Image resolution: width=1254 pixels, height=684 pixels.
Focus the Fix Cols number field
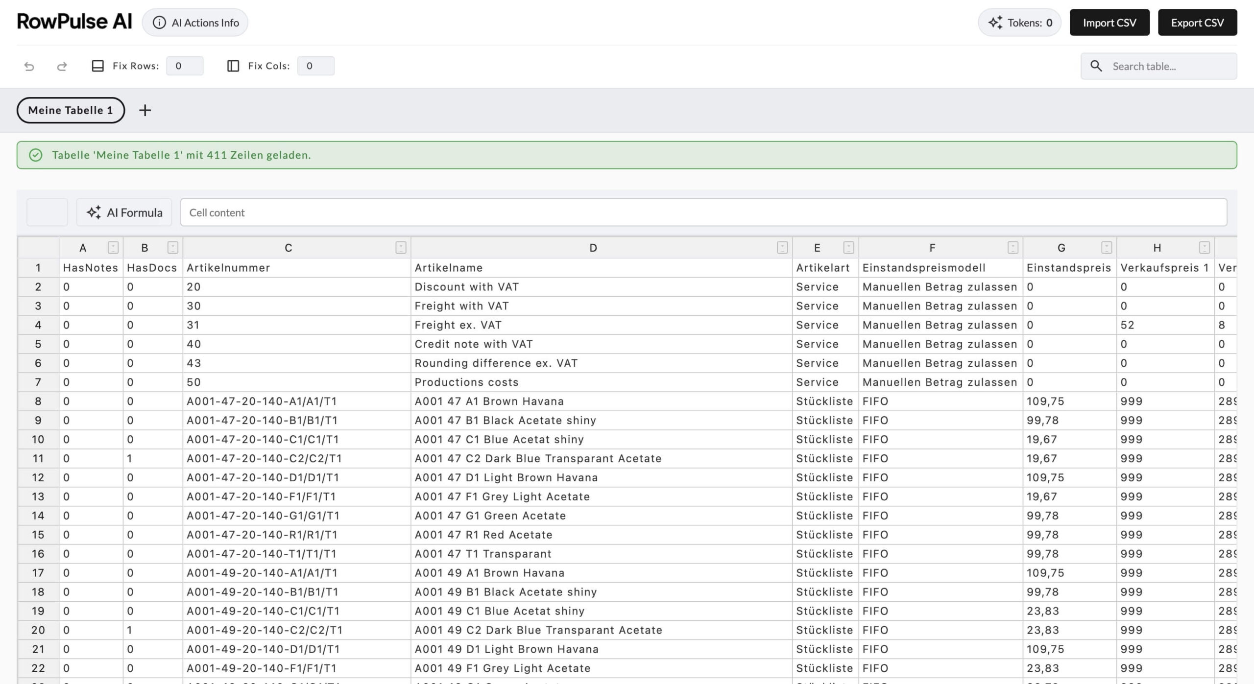tap(316, 66)
